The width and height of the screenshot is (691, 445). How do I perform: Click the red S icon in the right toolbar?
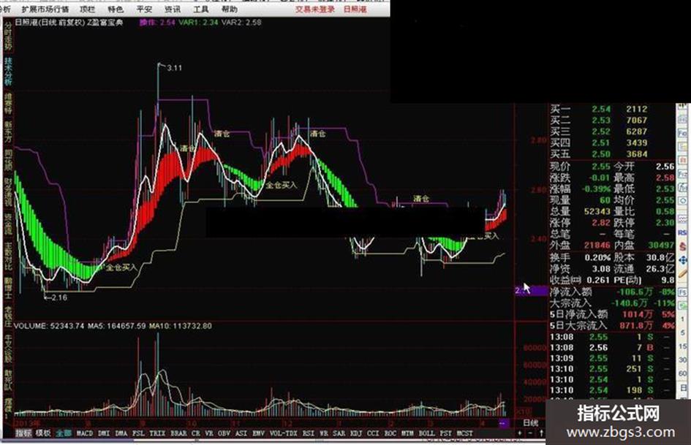coord(683,246)
